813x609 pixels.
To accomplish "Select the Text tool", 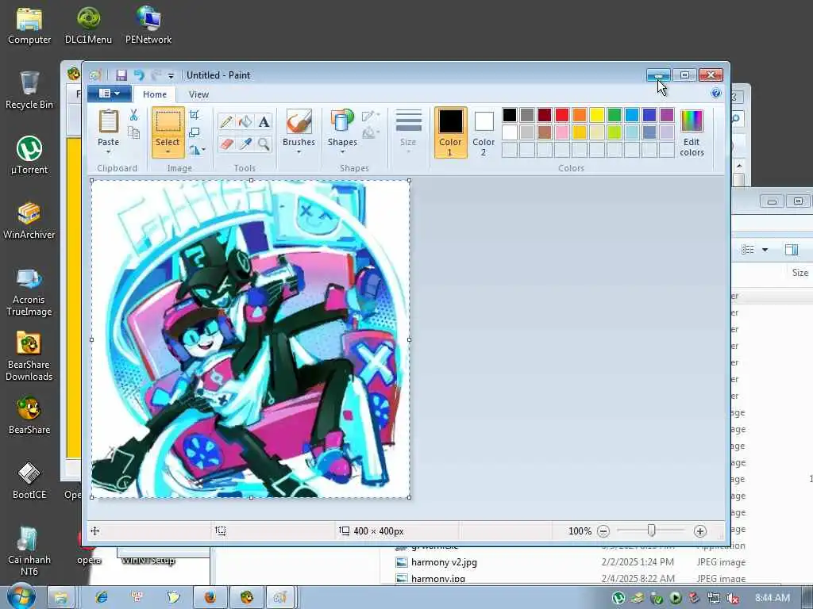I will click(264, 121).
